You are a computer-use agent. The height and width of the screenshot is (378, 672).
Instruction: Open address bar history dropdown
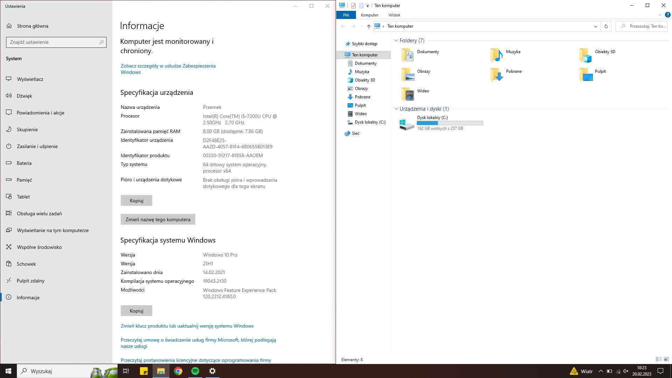point(595,26)
